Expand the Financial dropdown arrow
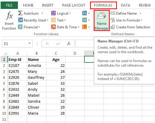 tap(39, 27)
